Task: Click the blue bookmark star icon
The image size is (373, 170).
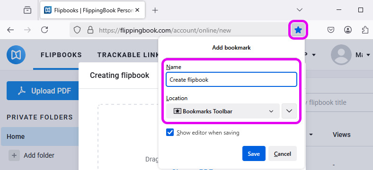Action: click(x=298, y=30)
